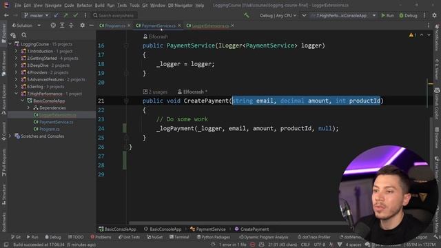The width and height of the screenshot is (441, 248).
Task: Open the NuGet tool window
Action: click(154, 237)
